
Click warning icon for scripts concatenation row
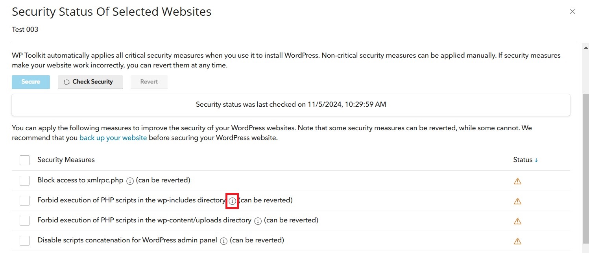[517, 241]
